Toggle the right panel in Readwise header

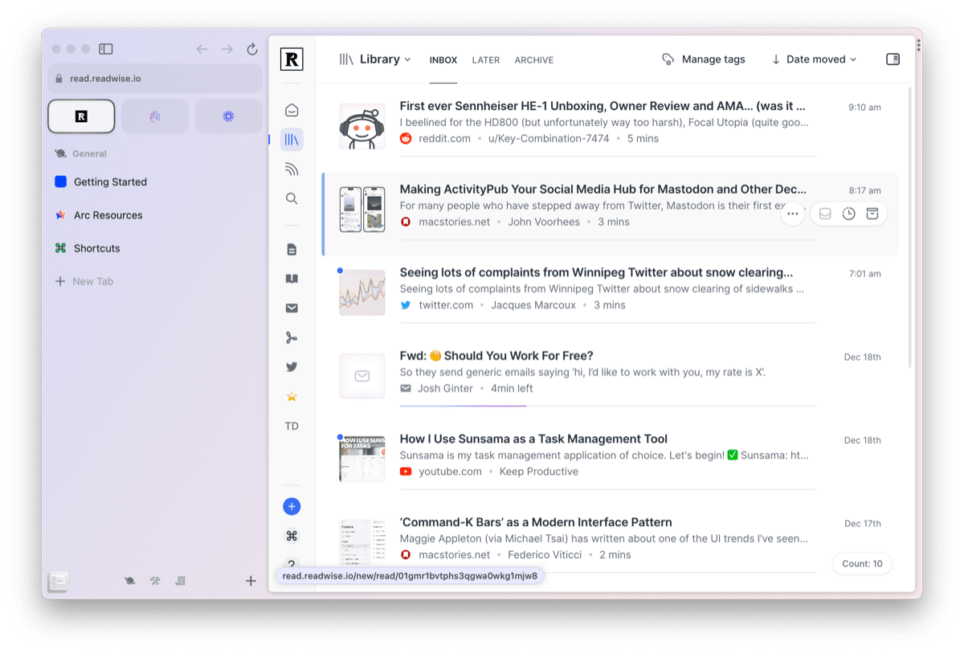(893, 59)
